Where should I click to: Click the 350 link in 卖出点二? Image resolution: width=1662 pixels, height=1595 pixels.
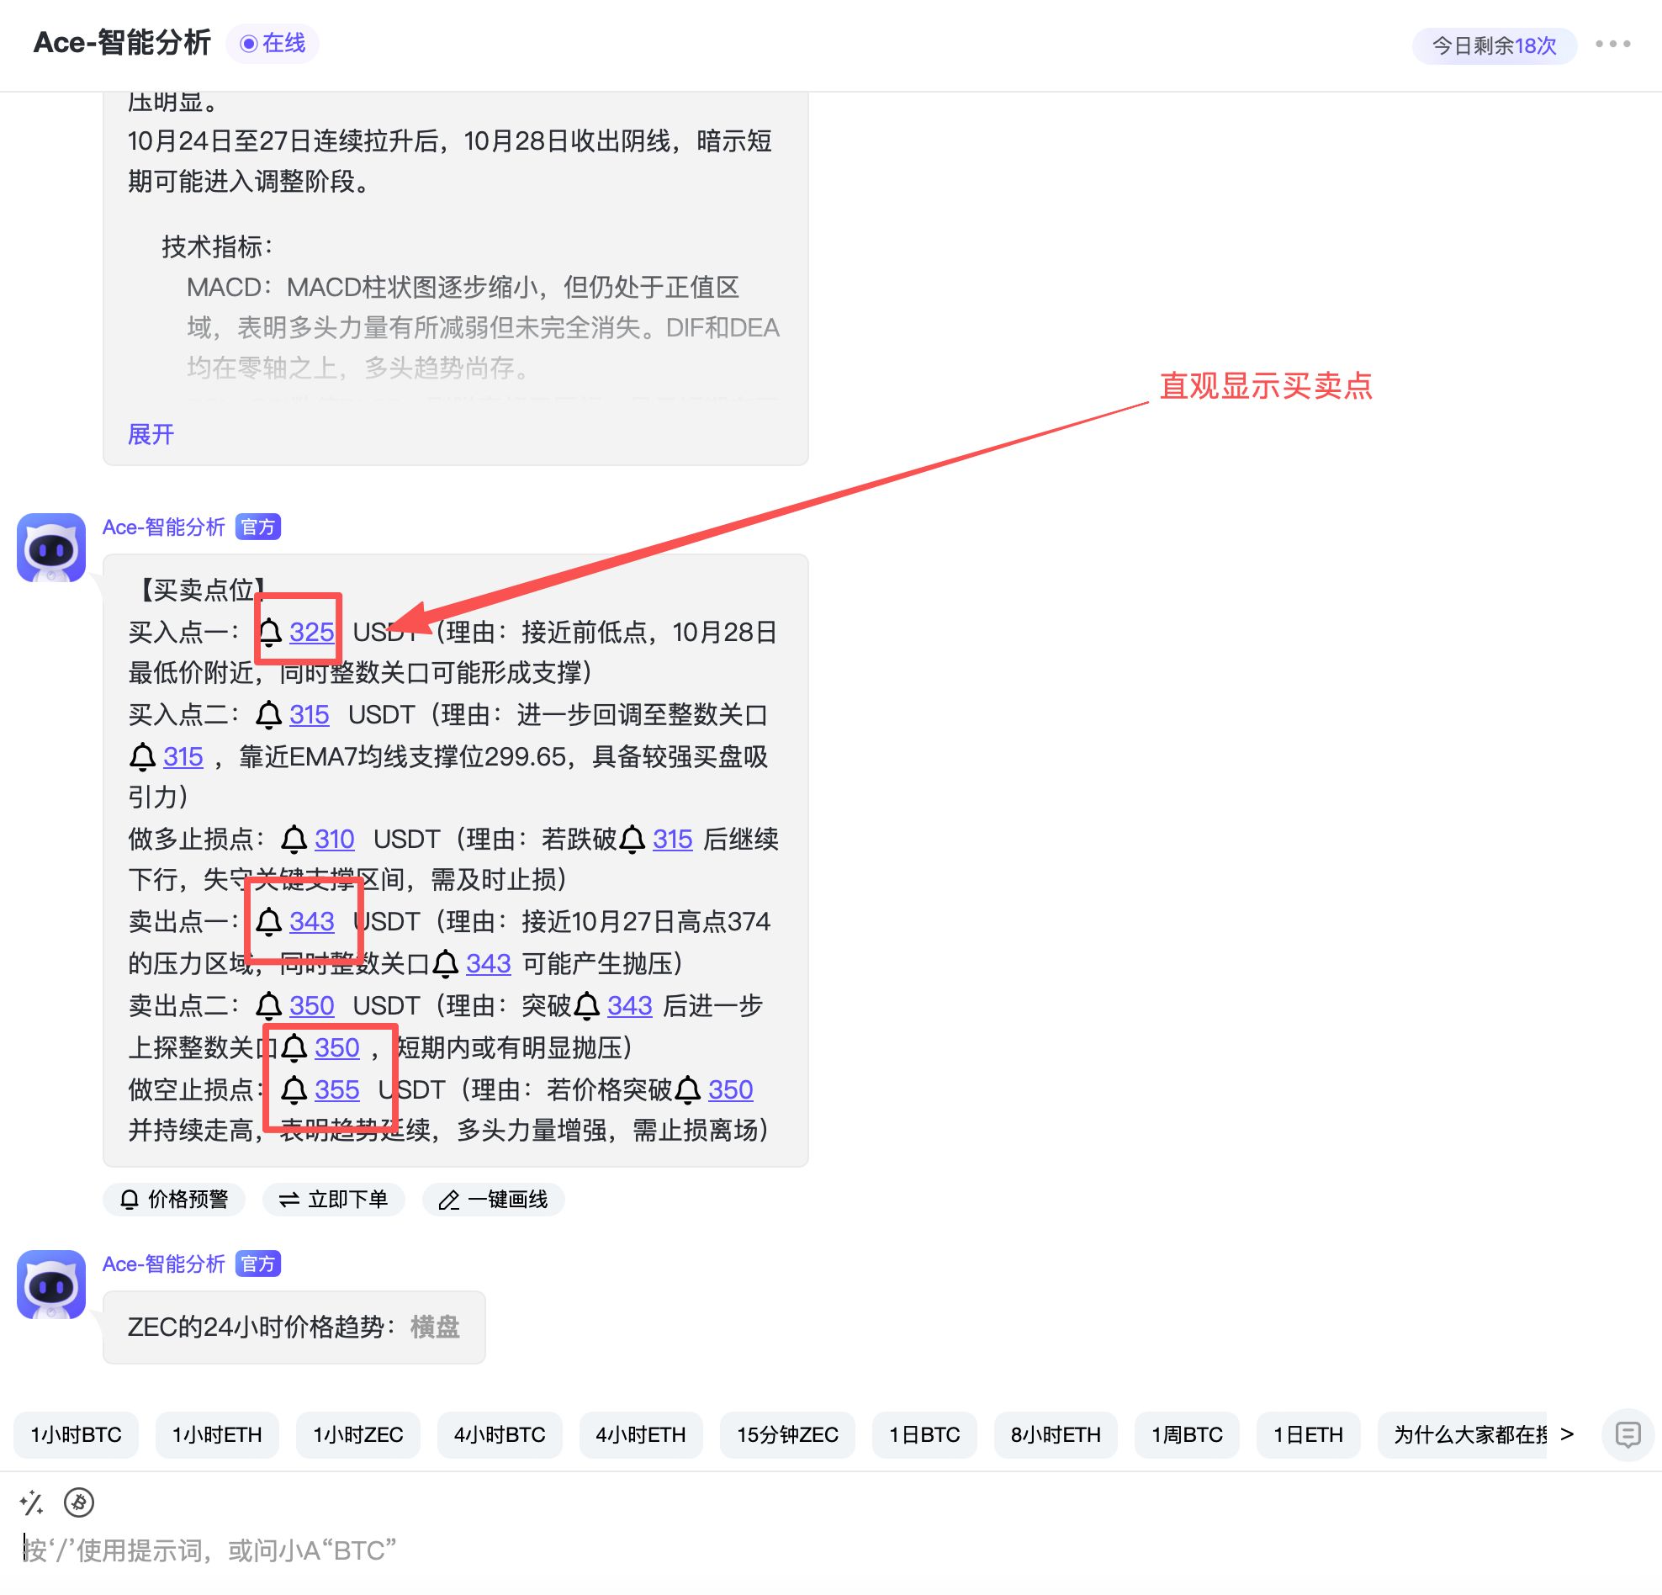pos(312,1005)
